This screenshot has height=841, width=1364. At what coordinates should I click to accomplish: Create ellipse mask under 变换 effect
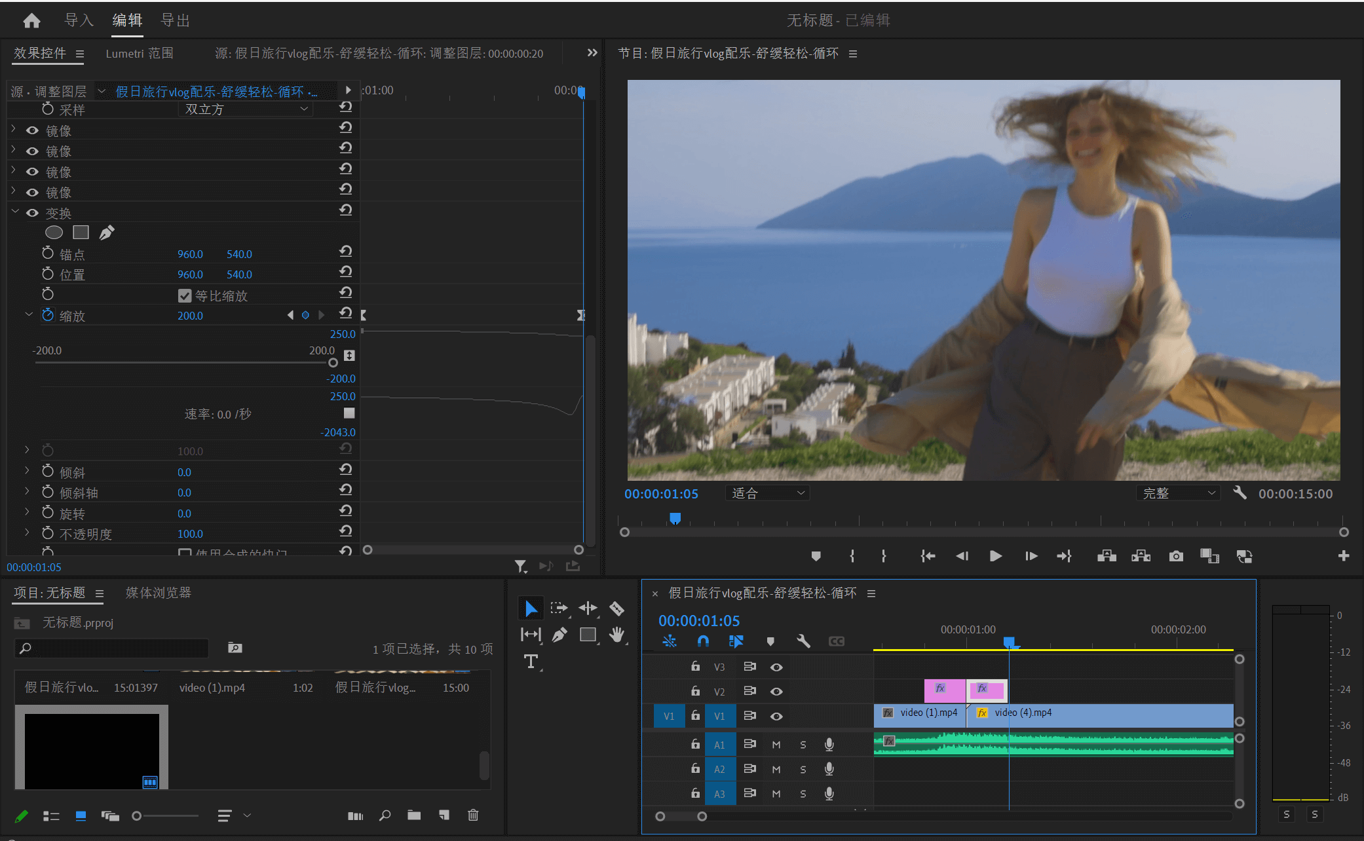coord(54,232)
